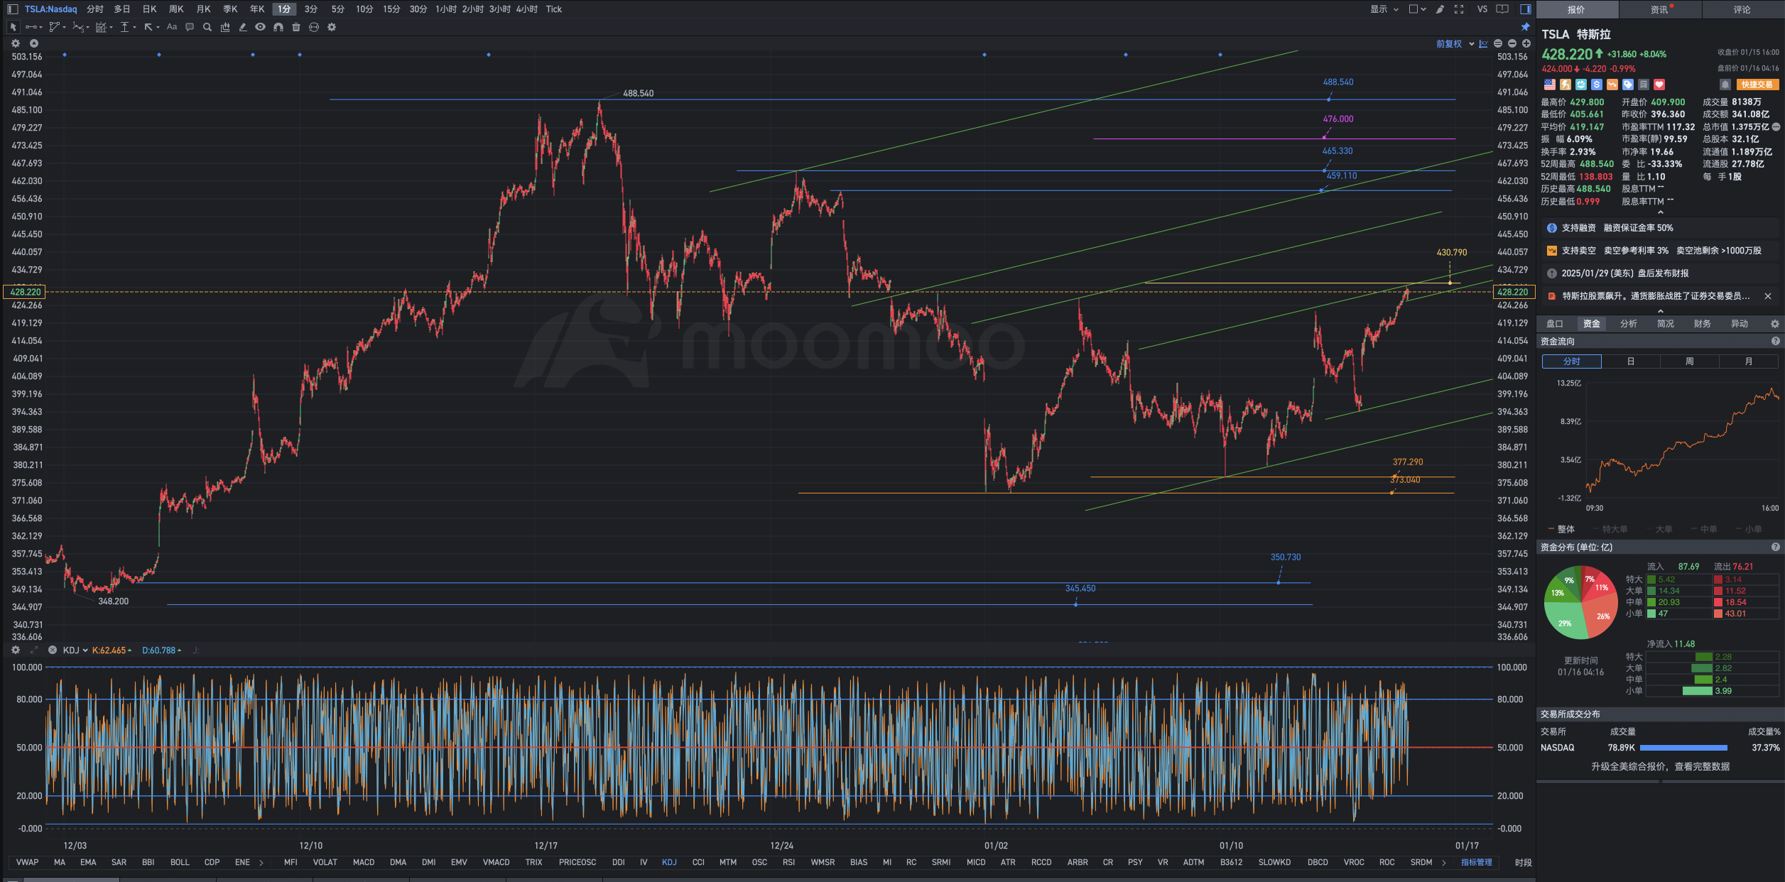Collapse main chart header with up-arrow icon

coord(33,43)
